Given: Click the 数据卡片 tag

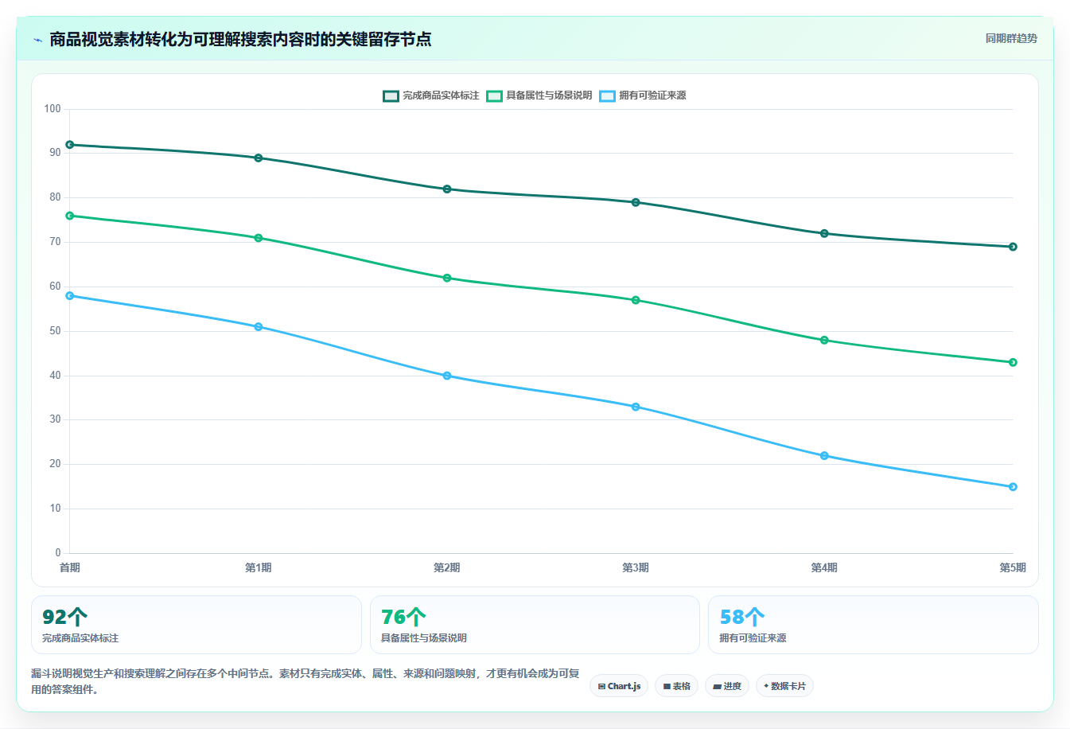Looking at the screenshot, I should tap(784, 686).
